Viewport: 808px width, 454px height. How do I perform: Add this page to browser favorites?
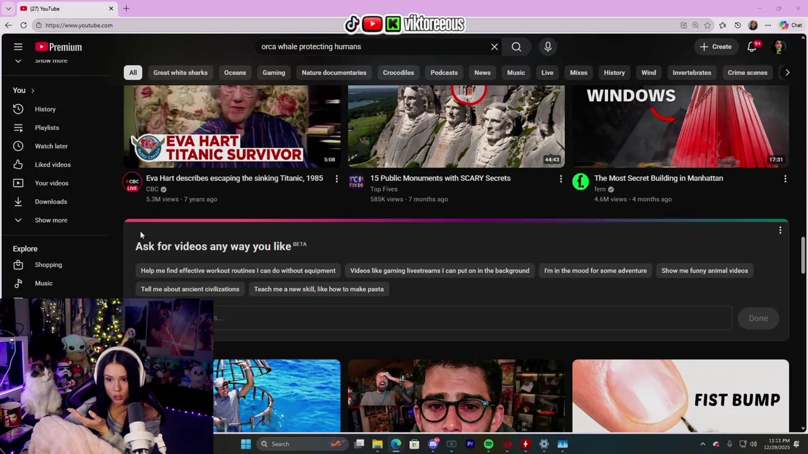click(708, 25)
